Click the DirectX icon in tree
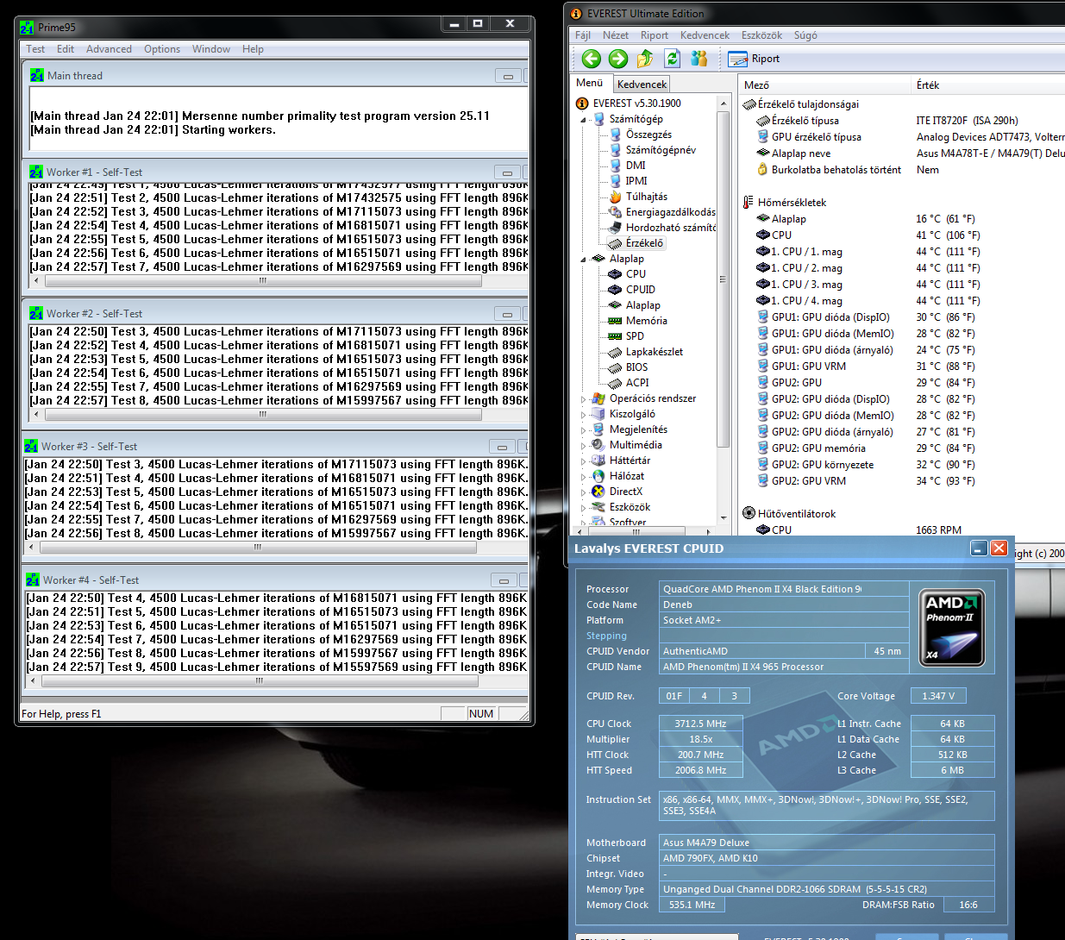The height and width of the screenshot is (940, 1065). tap(598, 492)
